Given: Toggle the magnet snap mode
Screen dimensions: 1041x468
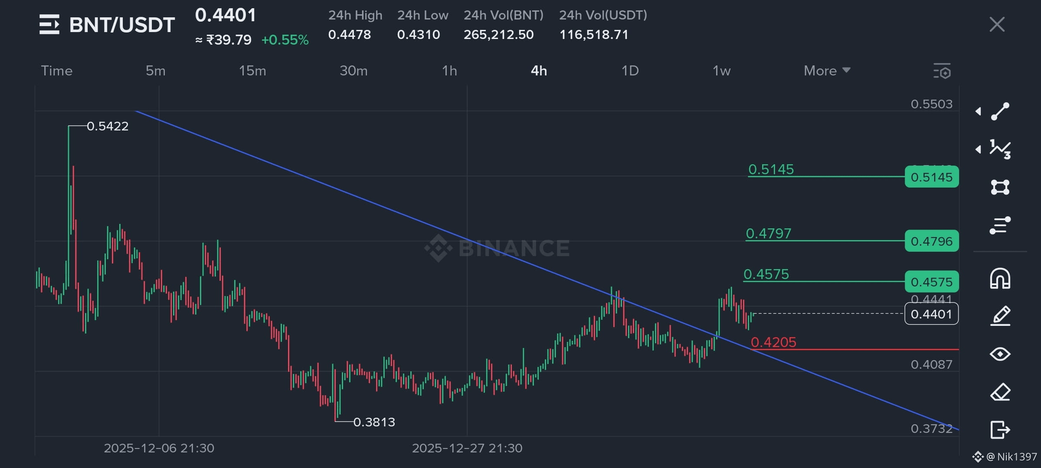Looking at the screenshot, I should [1000, 278].
